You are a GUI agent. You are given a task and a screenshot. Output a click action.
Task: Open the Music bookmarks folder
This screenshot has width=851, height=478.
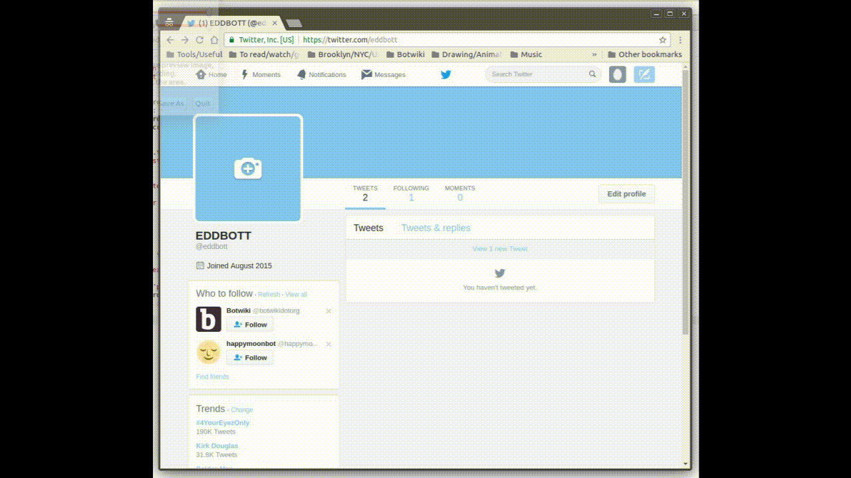(526, 54)
